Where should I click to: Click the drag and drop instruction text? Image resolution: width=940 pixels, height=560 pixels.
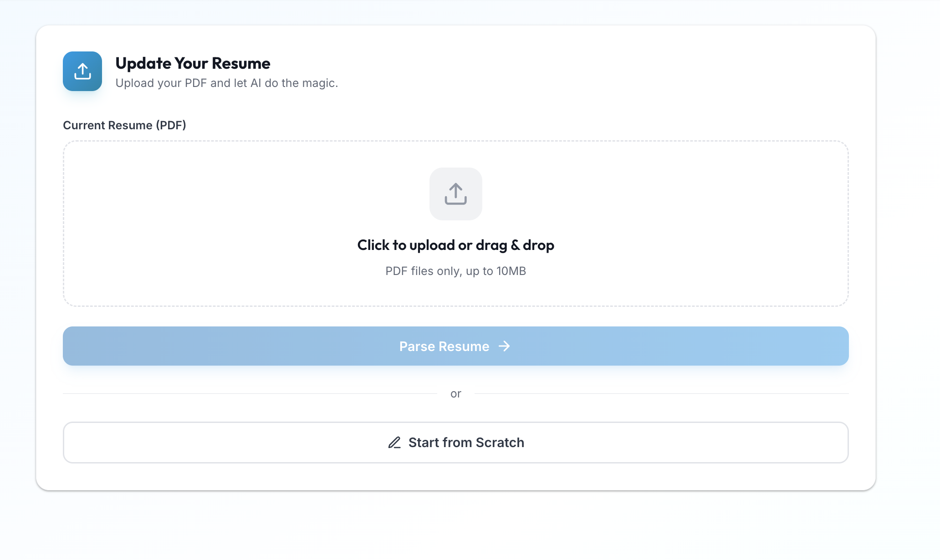[x=455, y=245]
